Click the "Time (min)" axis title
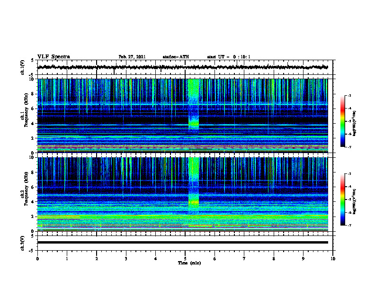 [x=189, y=263]
